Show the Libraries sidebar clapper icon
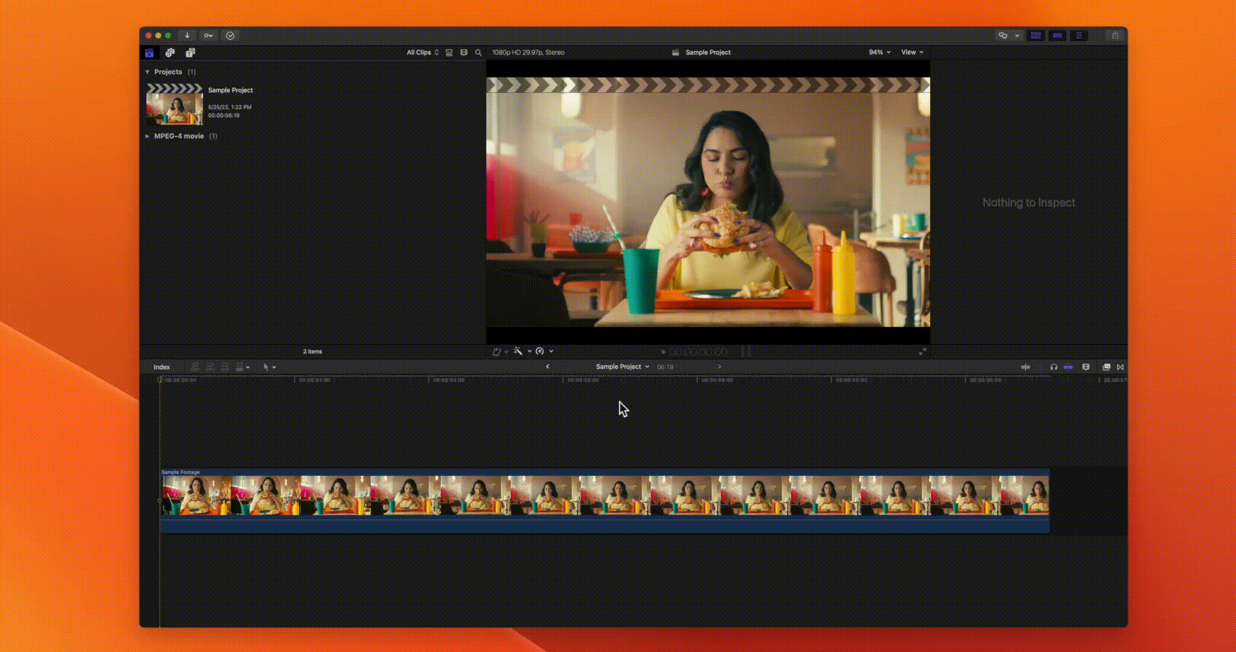Image resolution: width=1236 pixels, height=652 pixels. tap(150, 53)
